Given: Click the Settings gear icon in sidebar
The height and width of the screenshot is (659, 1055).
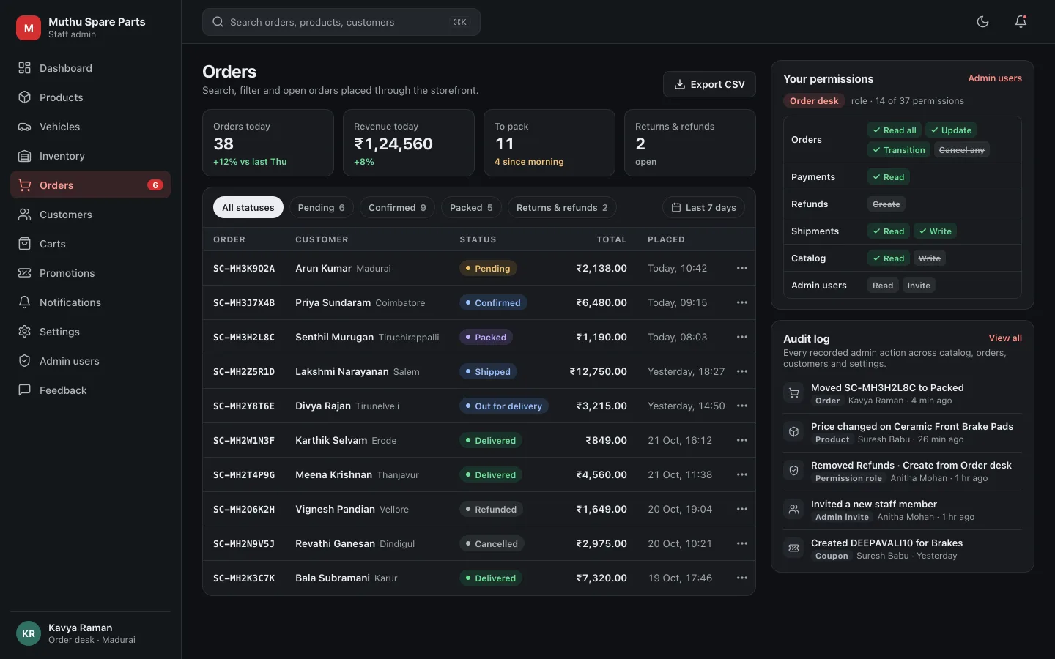Looking at the screenshot, I should (25, 332).
